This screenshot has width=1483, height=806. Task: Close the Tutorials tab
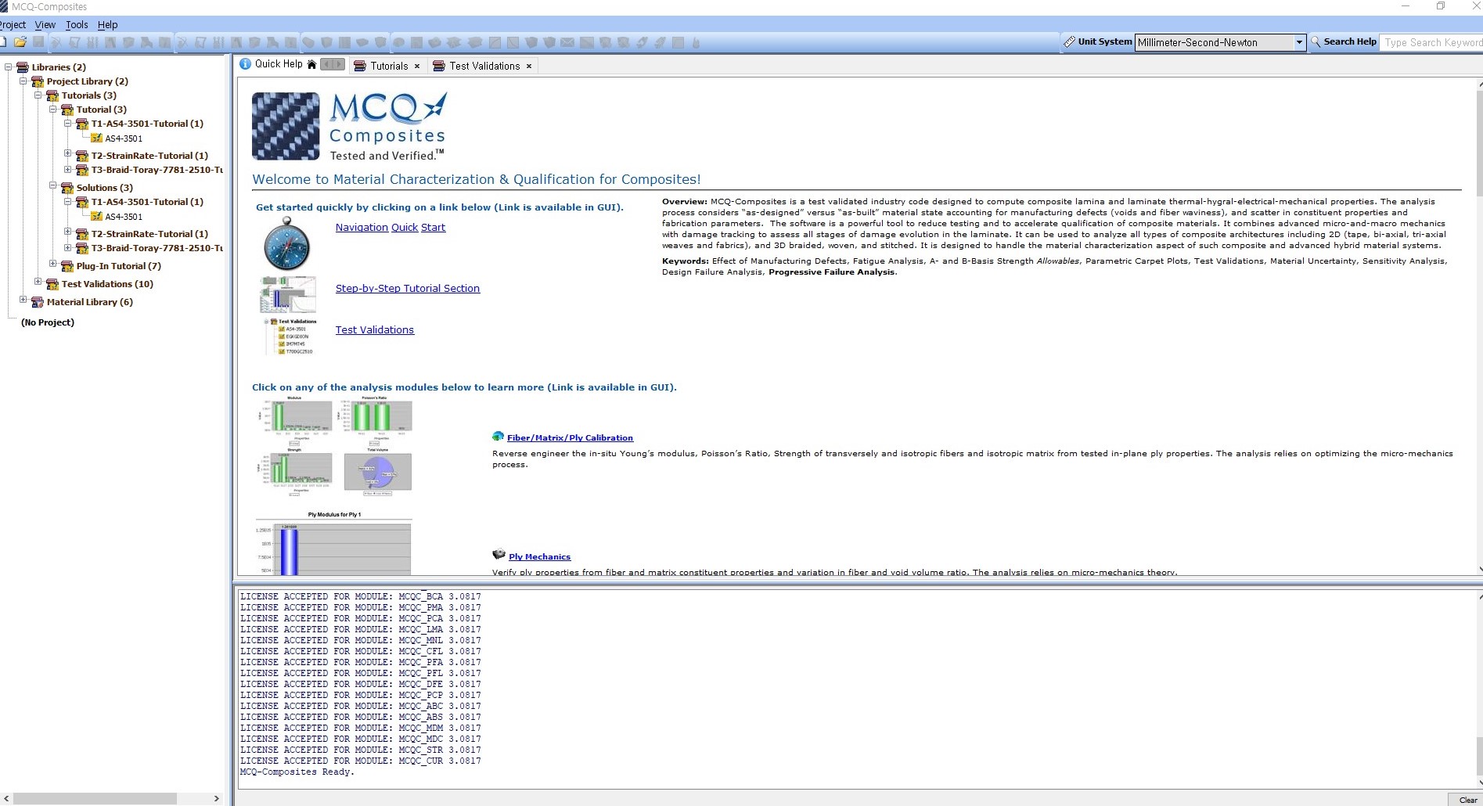pyautogui.click(x=417, y=67)
